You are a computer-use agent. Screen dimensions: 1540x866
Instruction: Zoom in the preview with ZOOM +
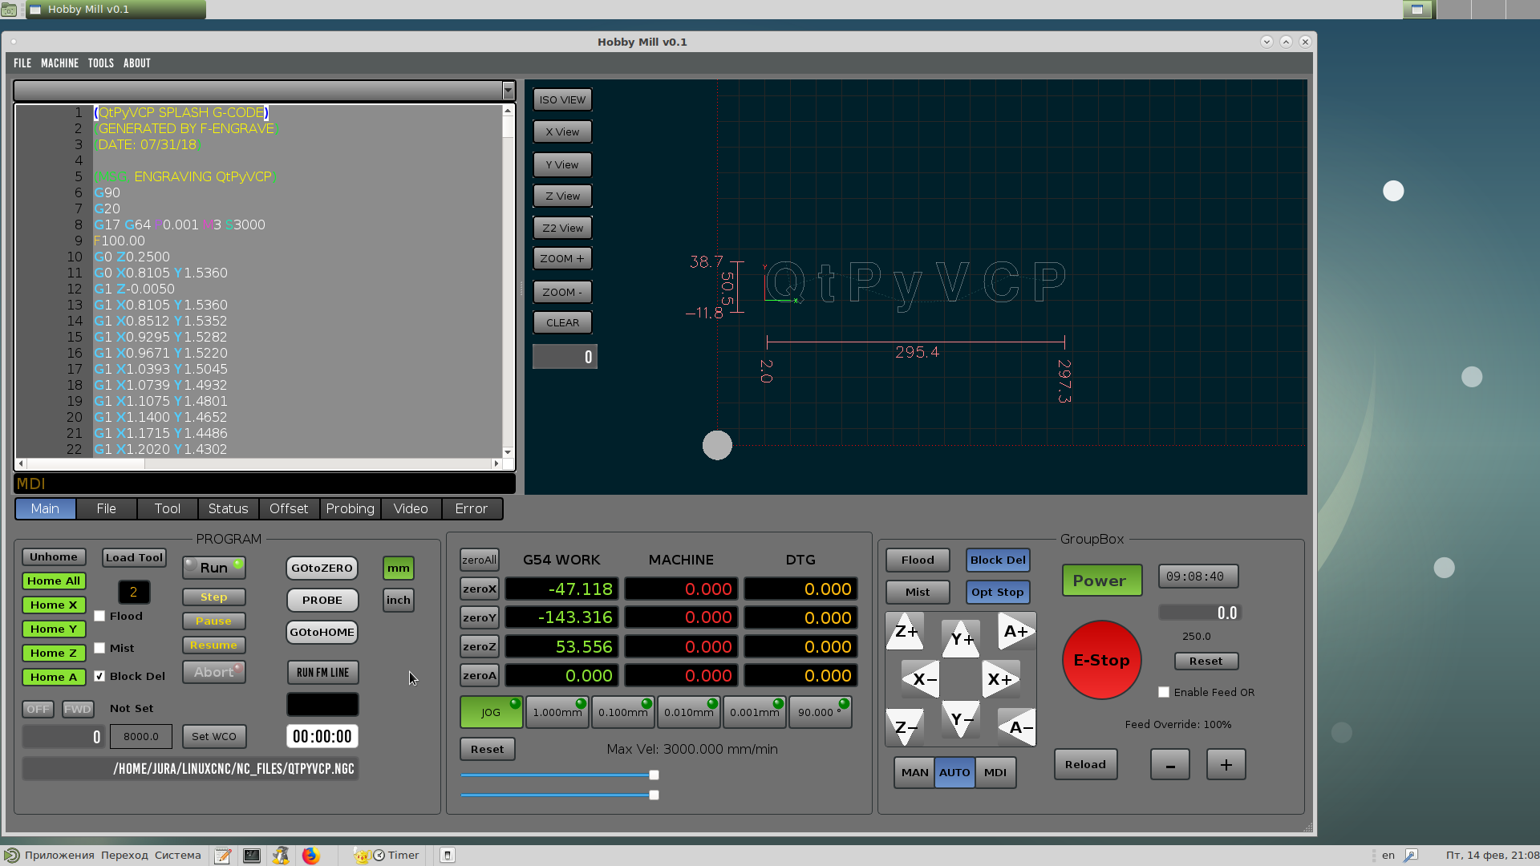coord(562,259)
